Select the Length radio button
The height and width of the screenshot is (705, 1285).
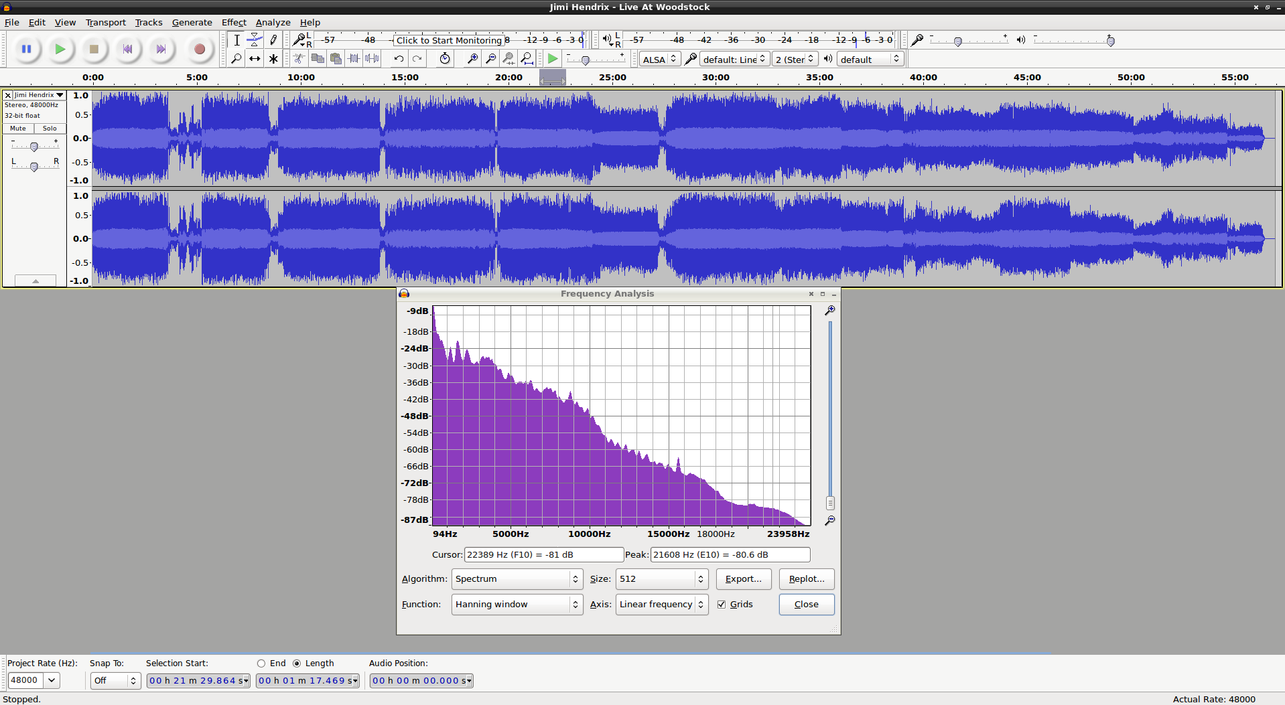(297, 663)
